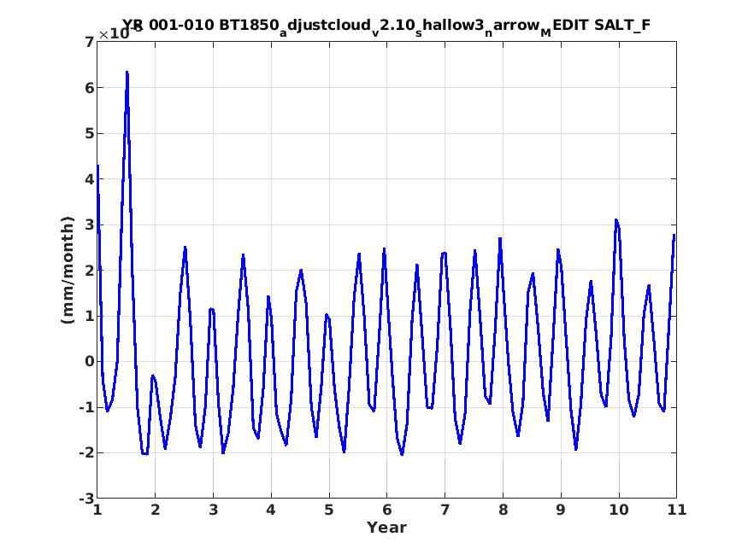Select y-axis tick label "-1"
Image resolution: width=748 pixels, height=560 pixels.
pos(87,407)
